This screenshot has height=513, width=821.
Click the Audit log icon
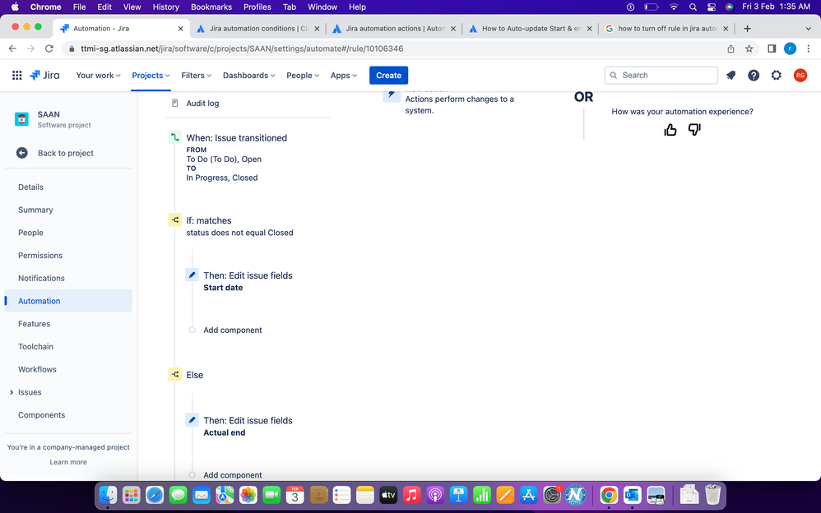(174, 103)
